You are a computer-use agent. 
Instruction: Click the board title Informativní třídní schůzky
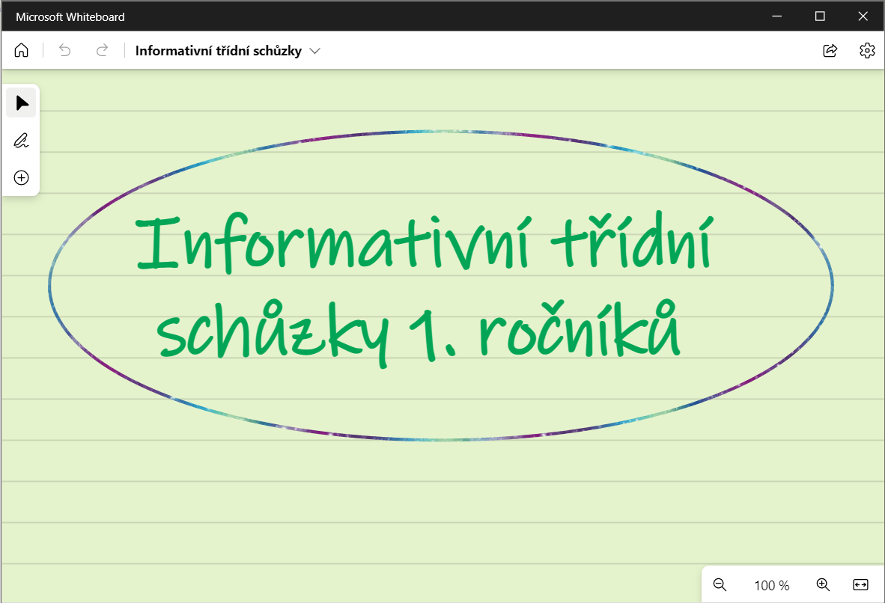tap(218, 51)
